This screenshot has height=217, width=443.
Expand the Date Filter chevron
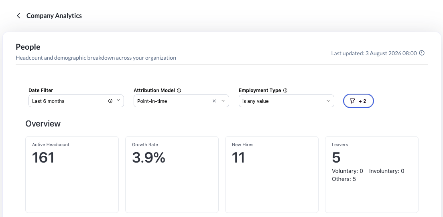pos(118,100)
